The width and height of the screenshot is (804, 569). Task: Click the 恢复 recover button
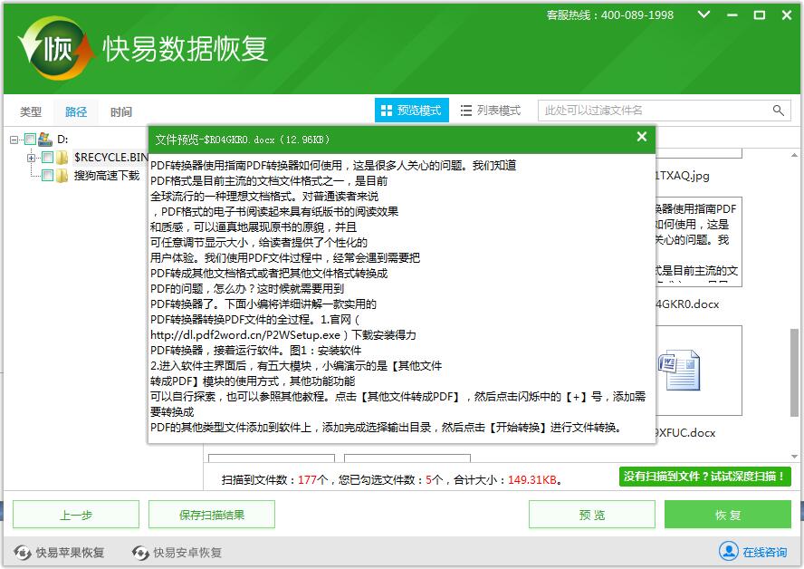(727, 515)
